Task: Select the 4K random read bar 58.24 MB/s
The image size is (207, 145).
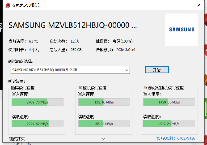Action: [104, 124]
